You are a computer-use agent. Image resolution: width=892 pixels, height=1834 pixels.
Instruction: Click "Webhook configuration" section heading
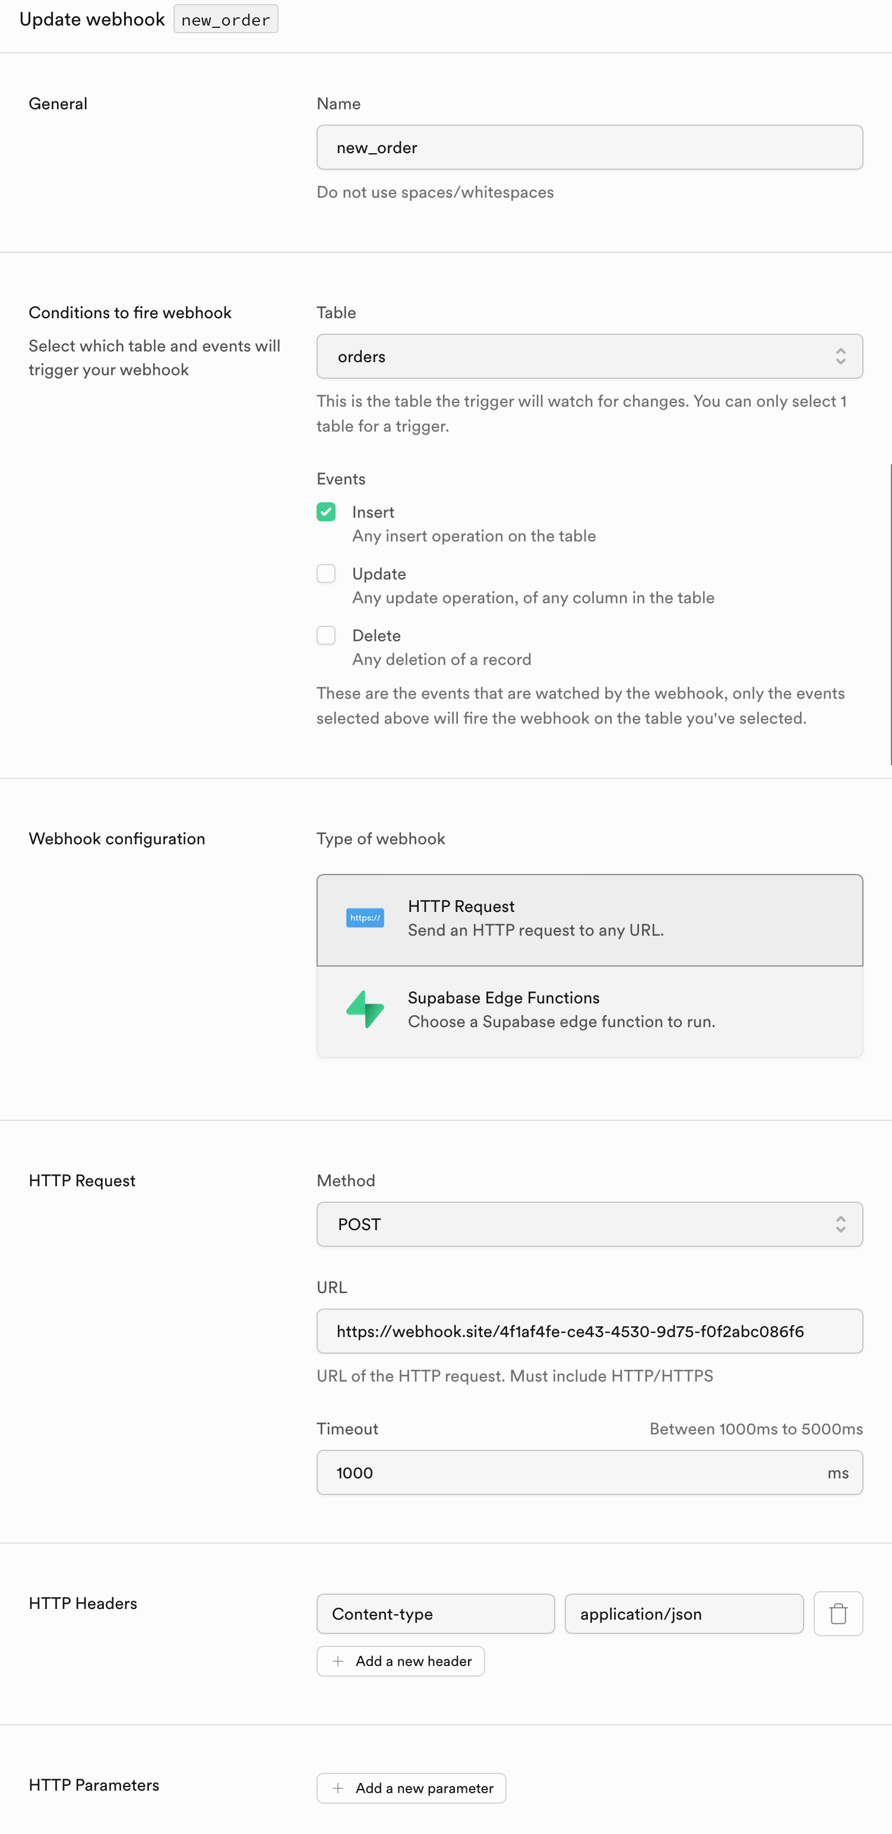pyautogui.click(x=117, y=839)
